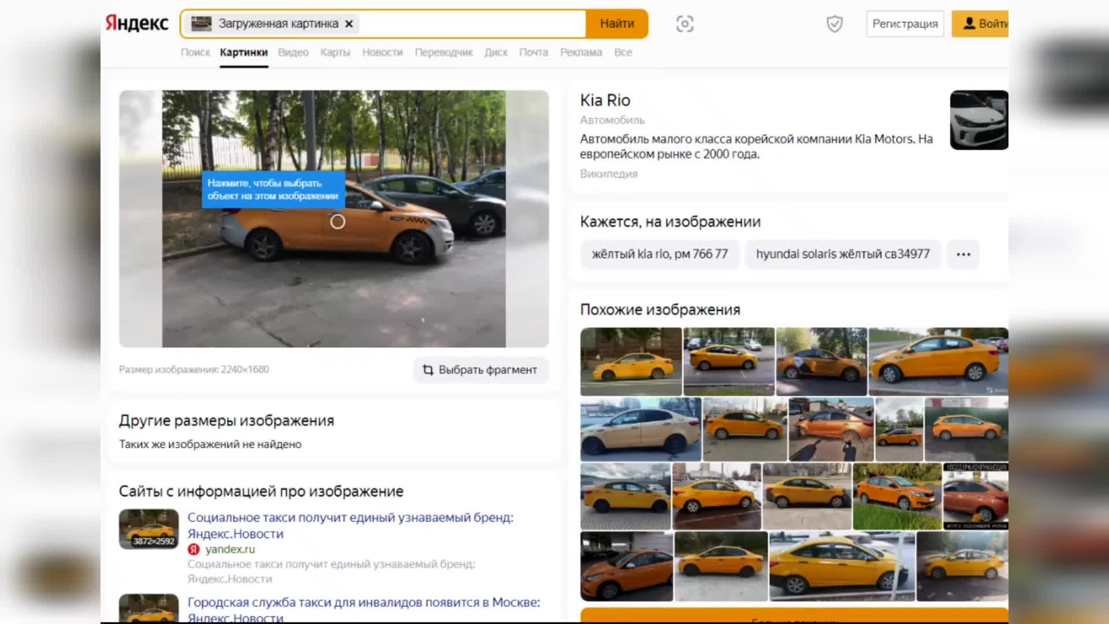
Task: Open the yandex.ru source link
Action: pos(230,549)
